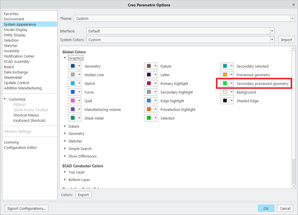Collapse the Customize tree in sidebar

click(x=5, y=99)
